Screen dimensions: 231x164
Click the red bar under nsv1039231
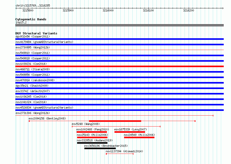pos(119,66)
